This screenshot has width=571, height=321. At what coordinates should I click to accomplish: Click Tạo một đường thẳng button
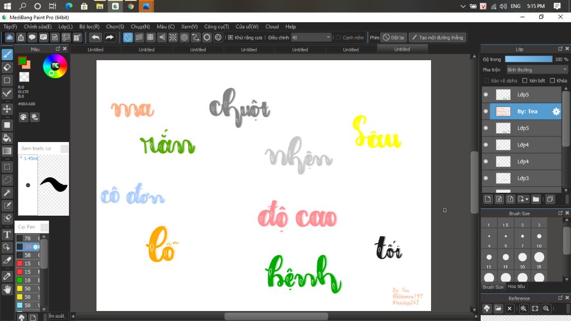(437, 37)
